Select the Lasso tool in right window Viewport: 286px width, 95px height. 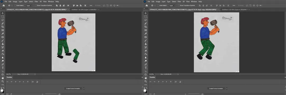point(146,20)
